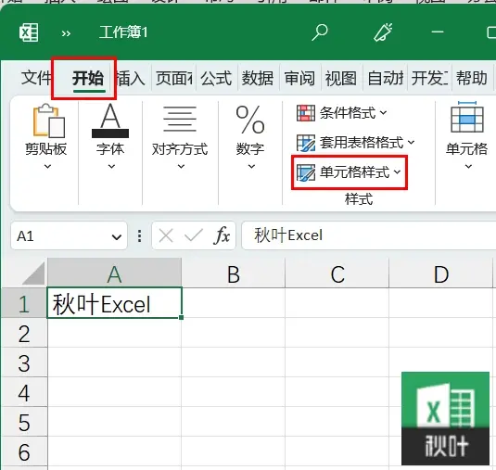
Task: Expand the 剪贴板 group arrow
Action: click(47, 166)
